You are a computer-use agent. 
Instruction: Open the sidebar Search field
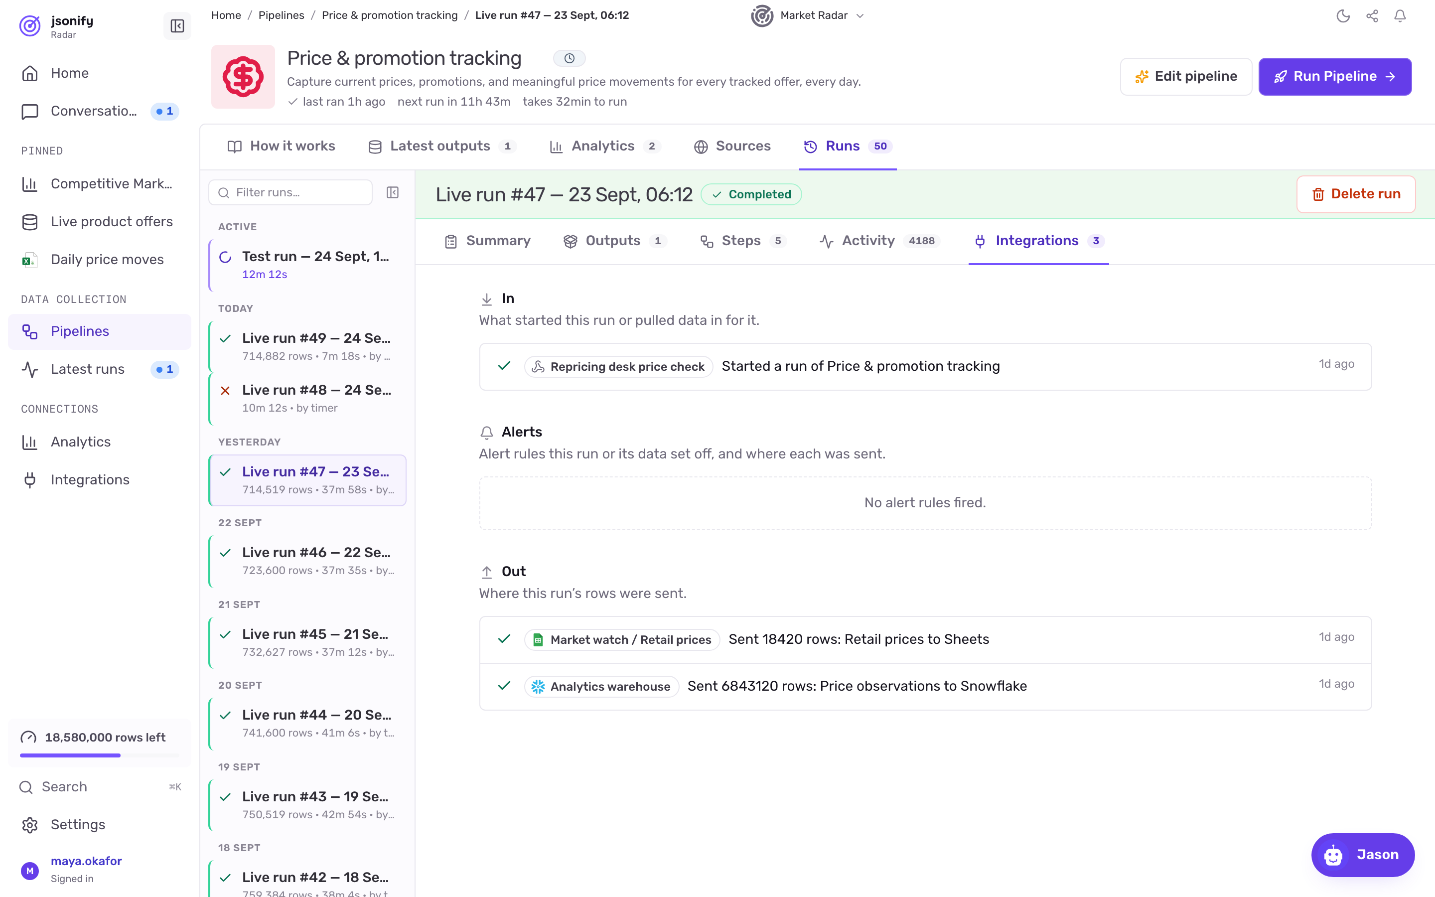pos(100,787)
